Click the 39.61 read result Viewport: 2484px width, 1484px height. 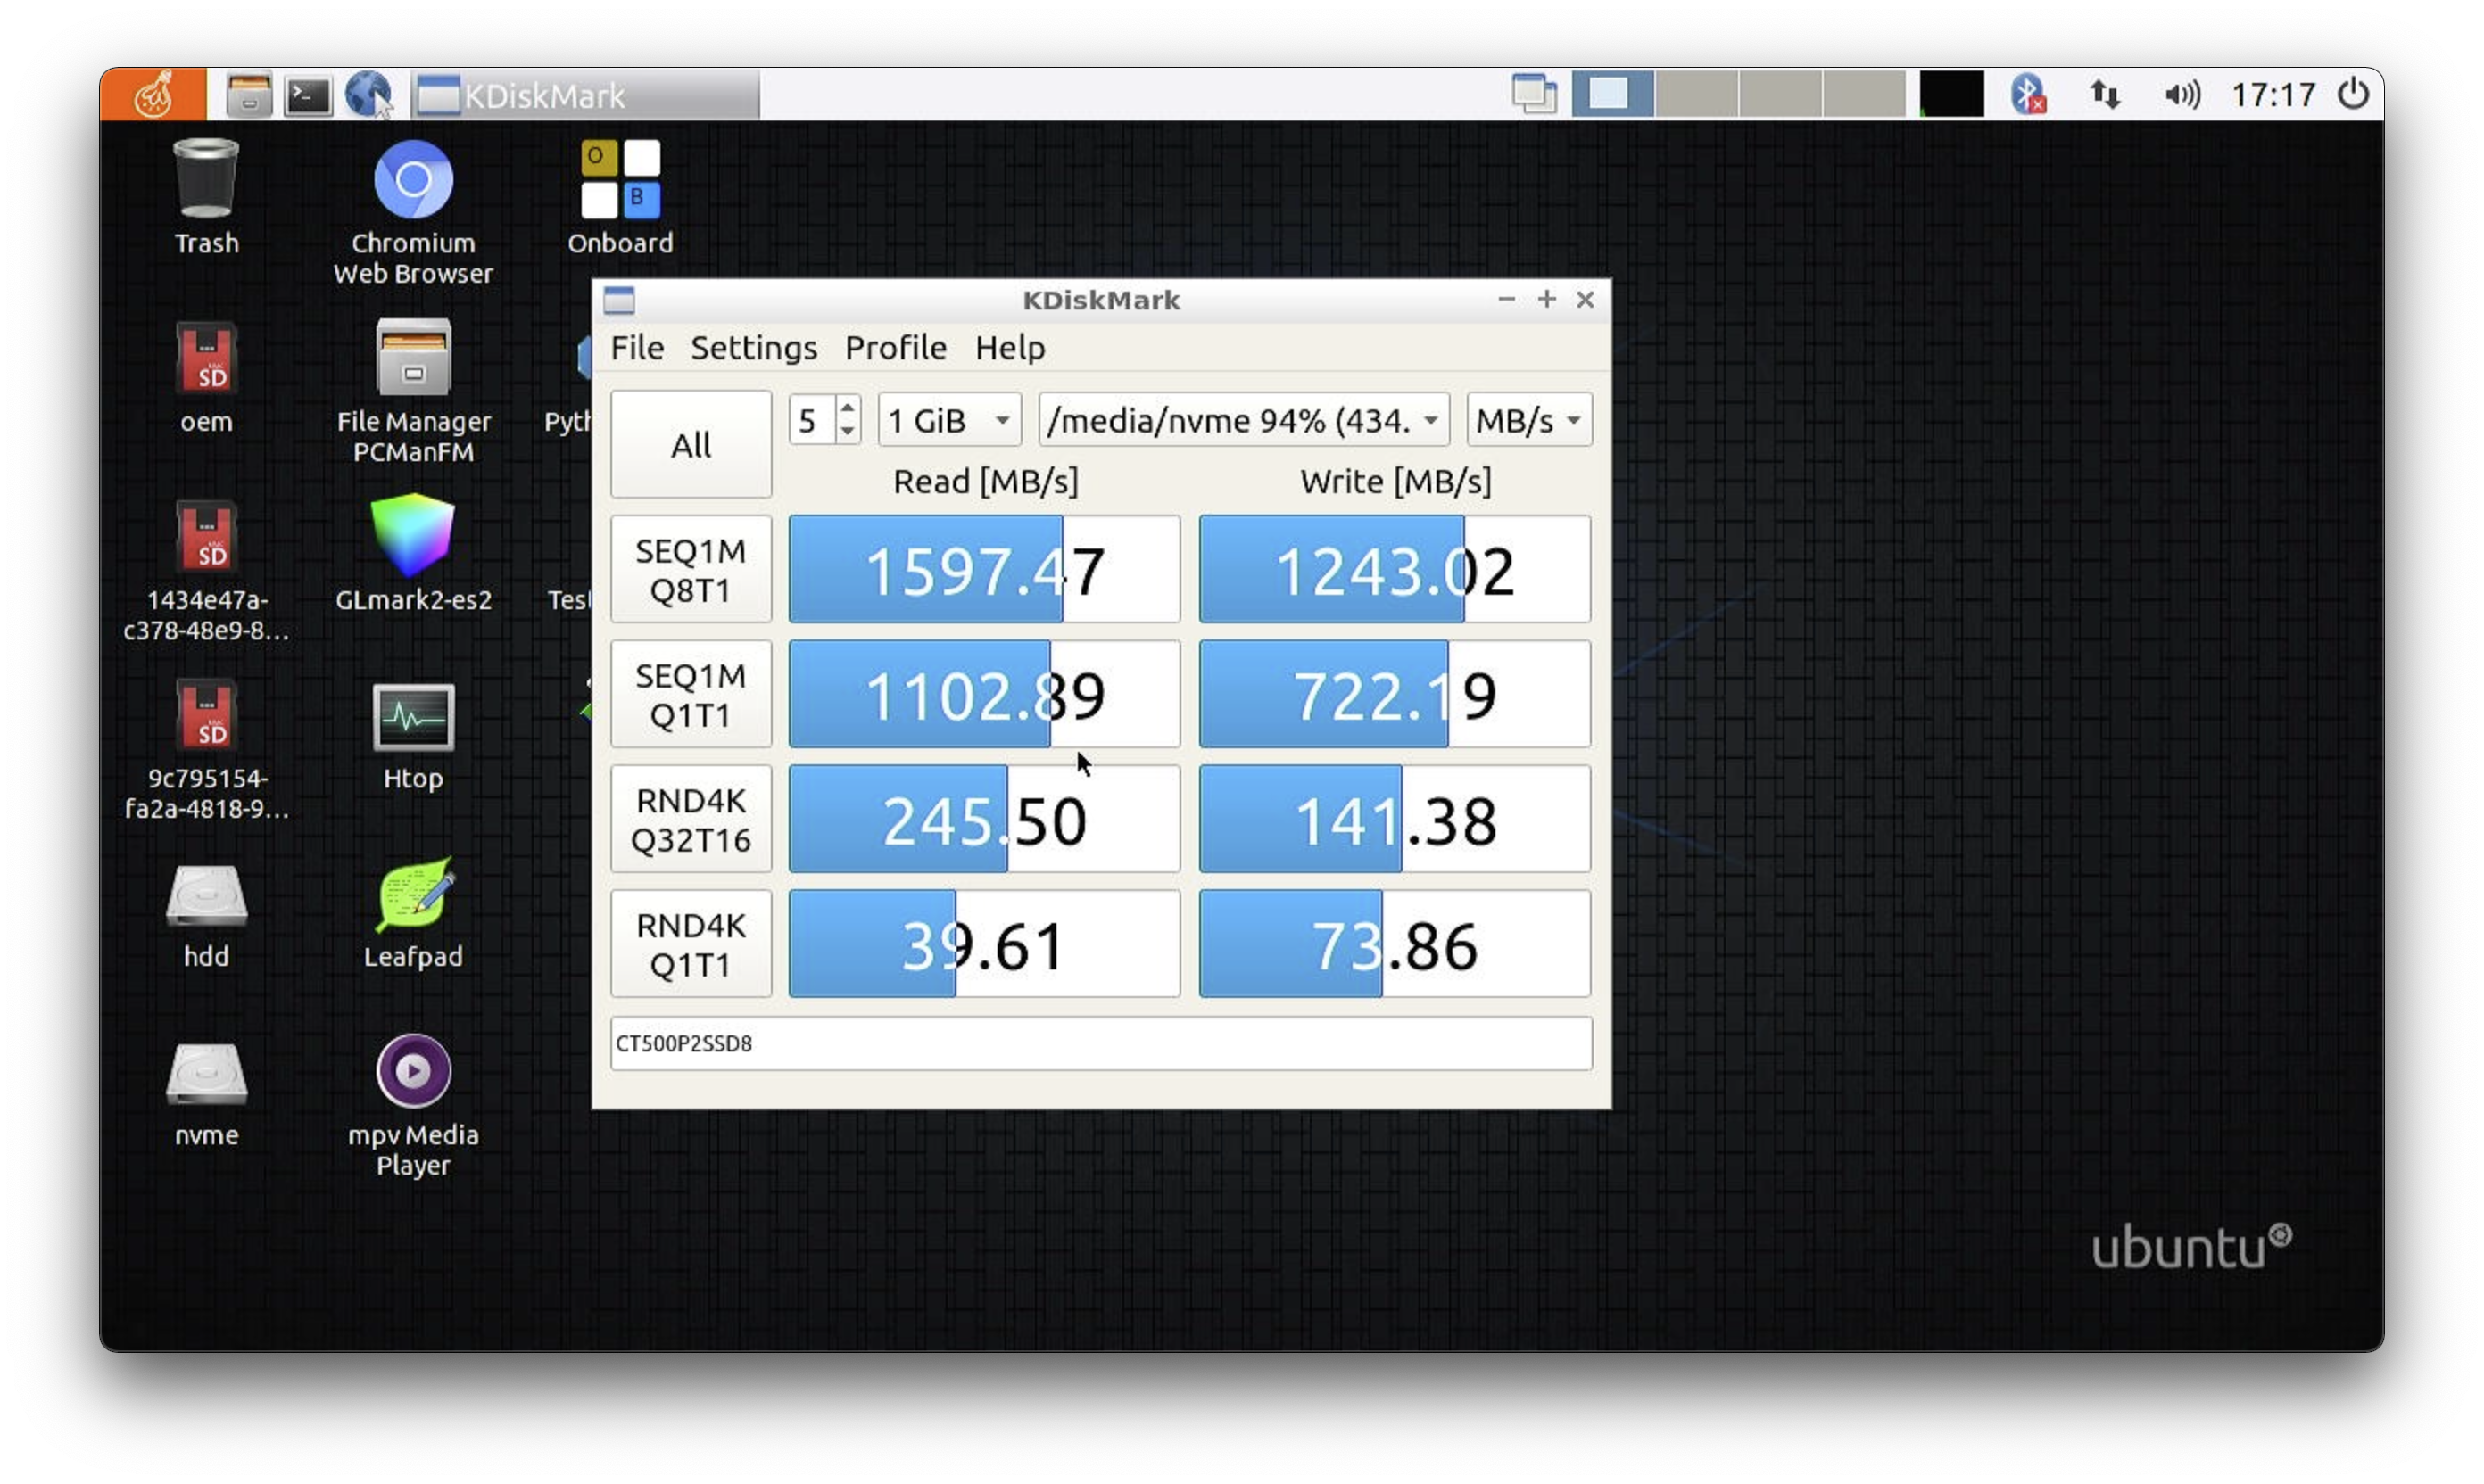pos(984,944)
